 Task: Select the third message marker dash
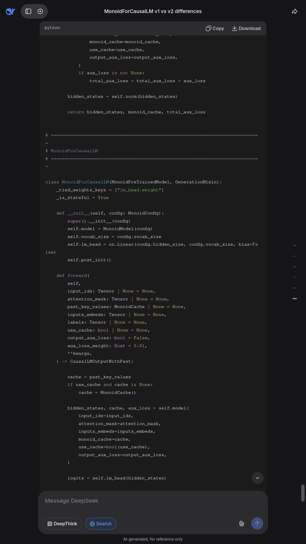(x=295, y=267)
